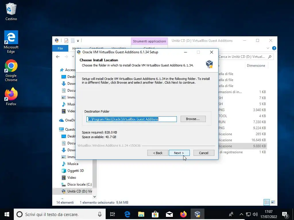Open the People icon in the system tray
This screenshot has height=220, width=294.
pos(231,214)
